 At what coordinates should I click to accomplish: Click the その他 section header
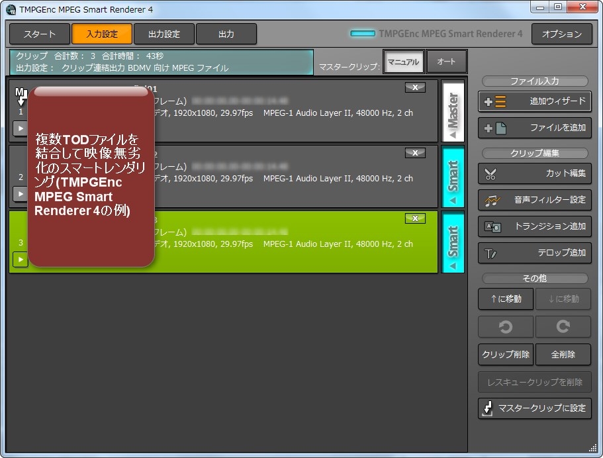pos(535,278)
